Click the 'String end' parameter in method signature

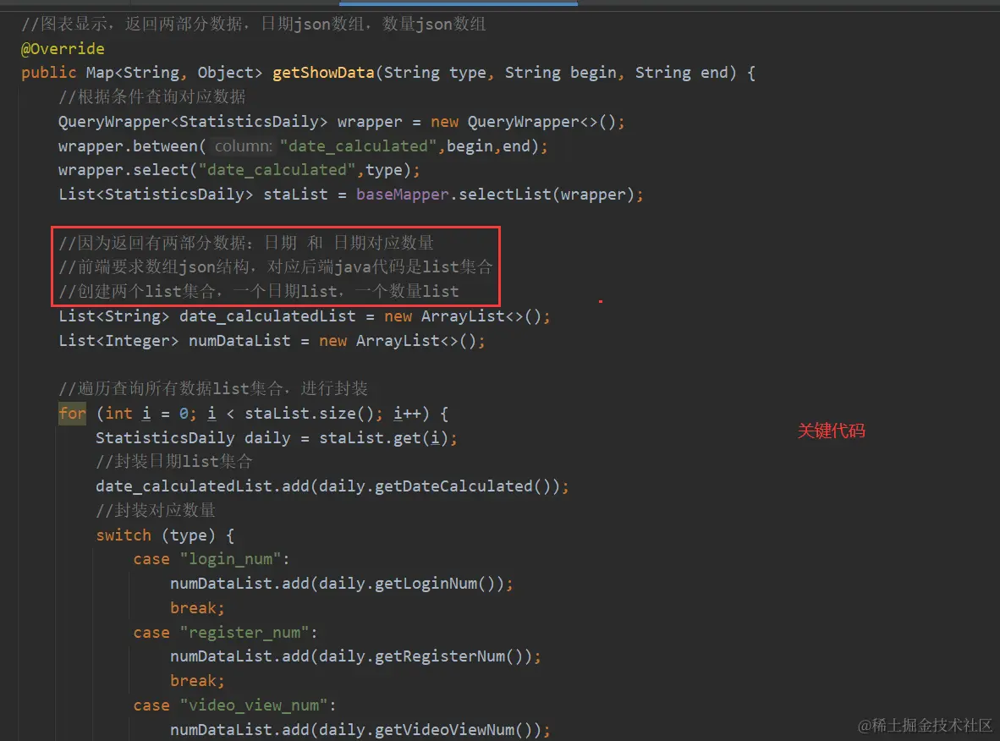(x=681, y=73)
